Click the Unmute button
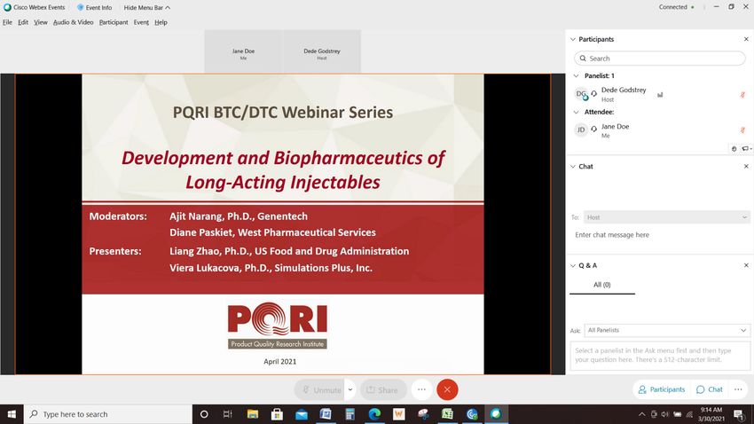754x424 pixels. pyautogui.click(x=319, y=390)
